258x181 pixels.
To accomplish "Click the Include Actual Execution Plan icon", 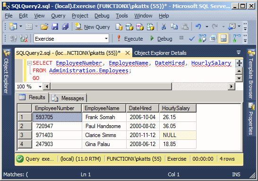I will point(237,38).
